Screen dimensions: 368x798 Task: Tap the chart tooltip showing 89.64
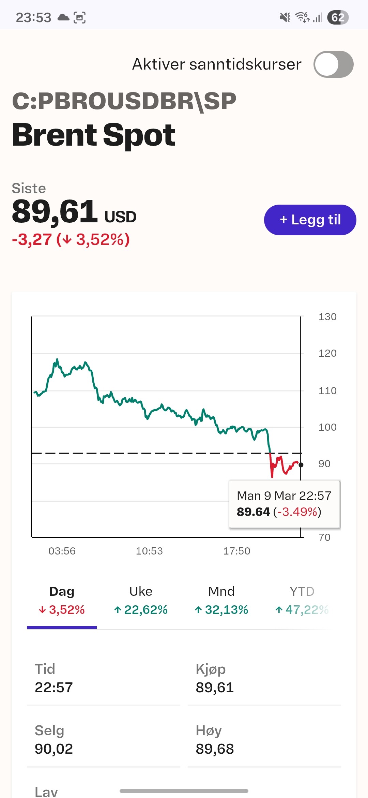(284, 504)
